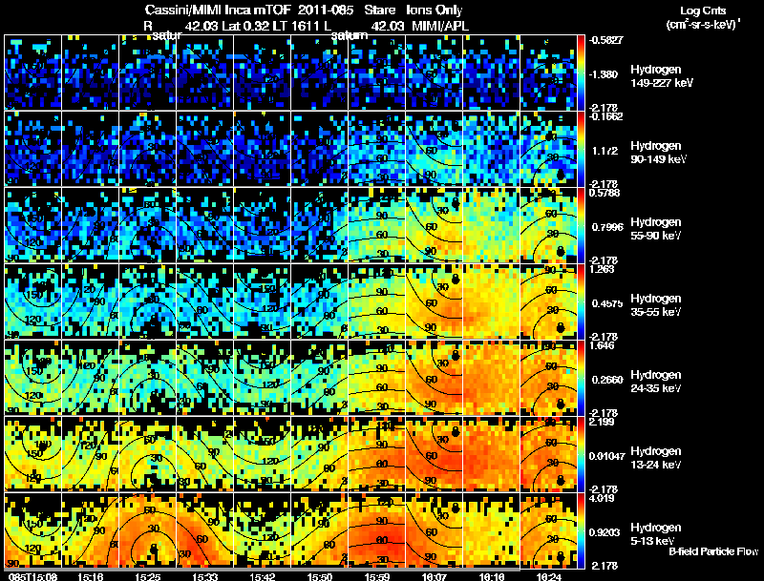Open the 149-227 keV panel at 15:33
Screen dimensions: 764x581
coord(204,73)
